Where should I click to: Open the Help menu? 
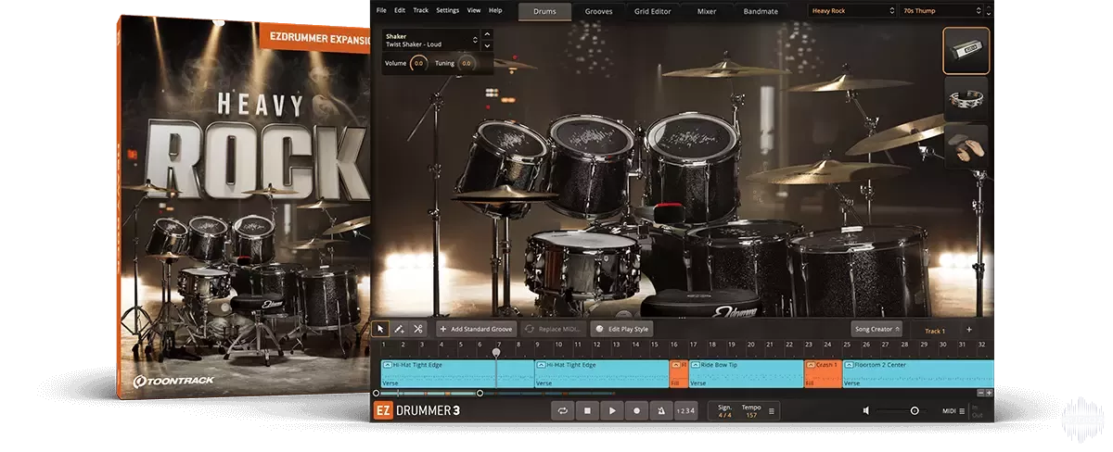click(495, 10)
